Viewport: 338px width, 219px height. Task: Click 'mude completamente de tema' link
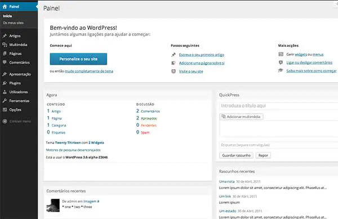pyautogui.click(x=89, y=71)
